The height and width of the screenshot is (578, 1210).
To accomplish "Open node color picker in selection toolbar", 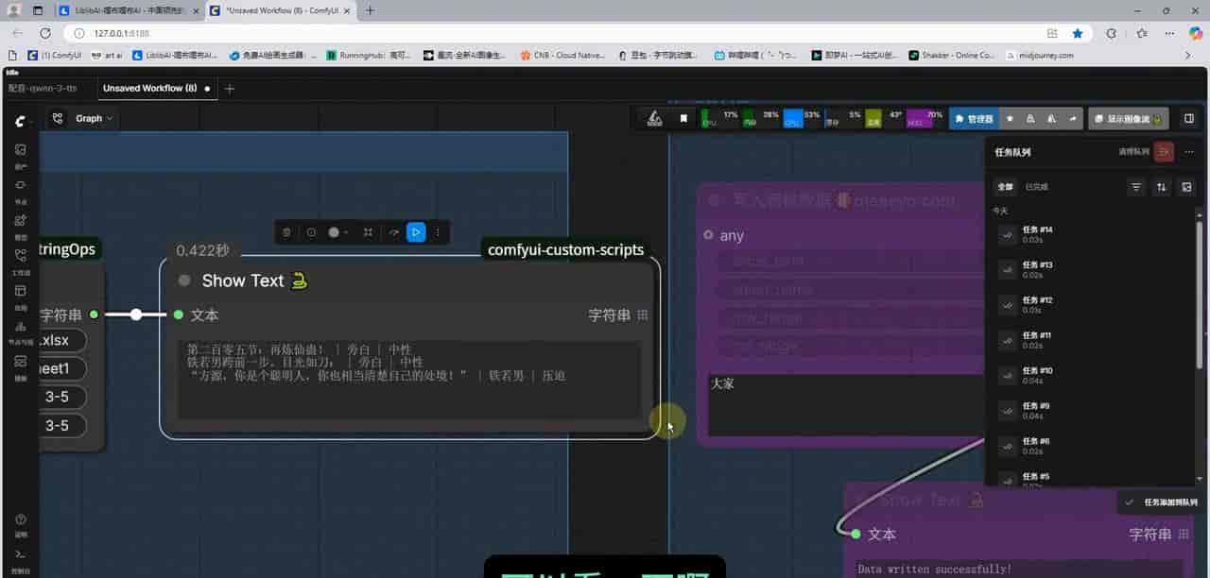I will [x=337, y=232].
